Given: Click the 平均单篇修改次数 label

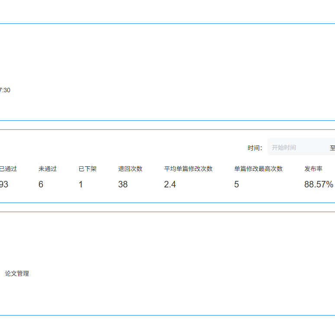Looking at the screenshot, I should [188, 169].
